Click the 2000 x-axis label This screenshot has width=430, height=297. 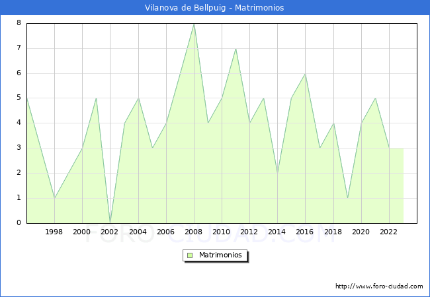point(82,232)
